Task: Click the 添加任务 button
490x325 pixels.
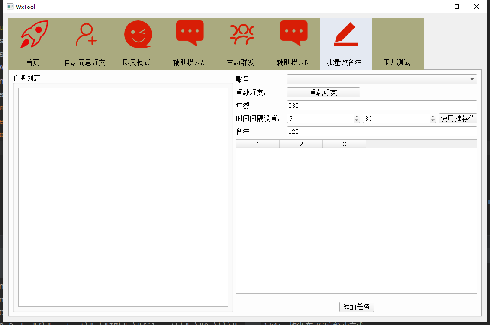Action: (x=356, y=307)
